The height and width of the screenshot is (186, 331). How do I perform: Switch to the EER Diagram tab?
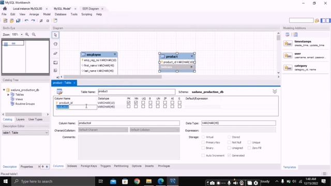click(91, 9)
